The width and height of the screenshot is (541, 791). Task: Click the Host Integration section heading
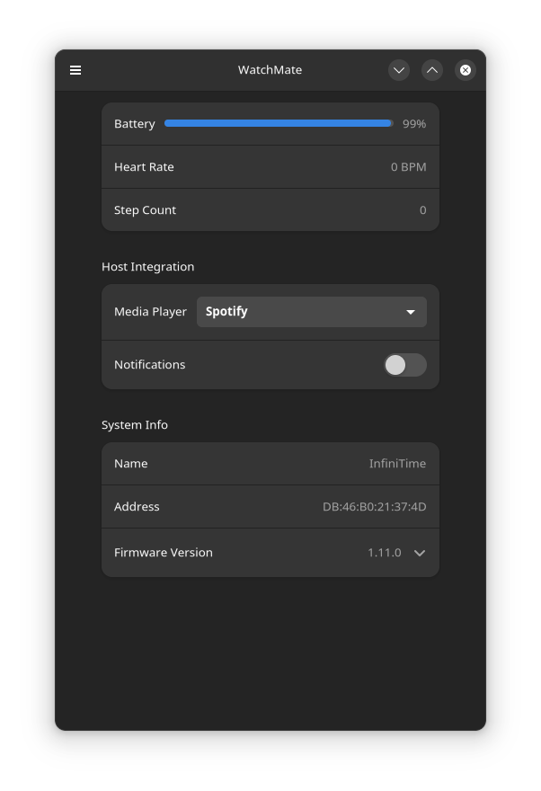point(147,267)
